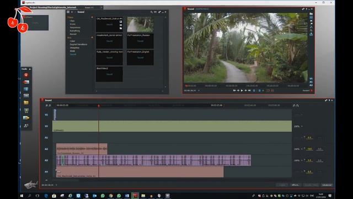Select the pink audio clip on A4
The width and height of the screenshot is (353, 199).
tap(140, 172)
